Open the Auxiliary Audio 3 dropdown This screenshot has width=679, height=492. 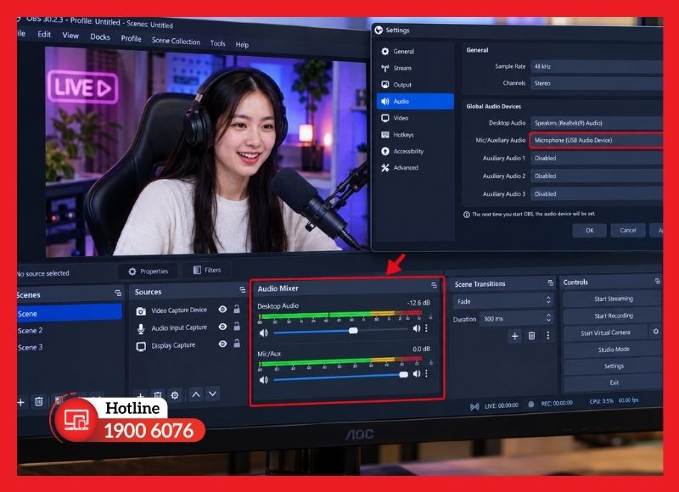(597, 194)
